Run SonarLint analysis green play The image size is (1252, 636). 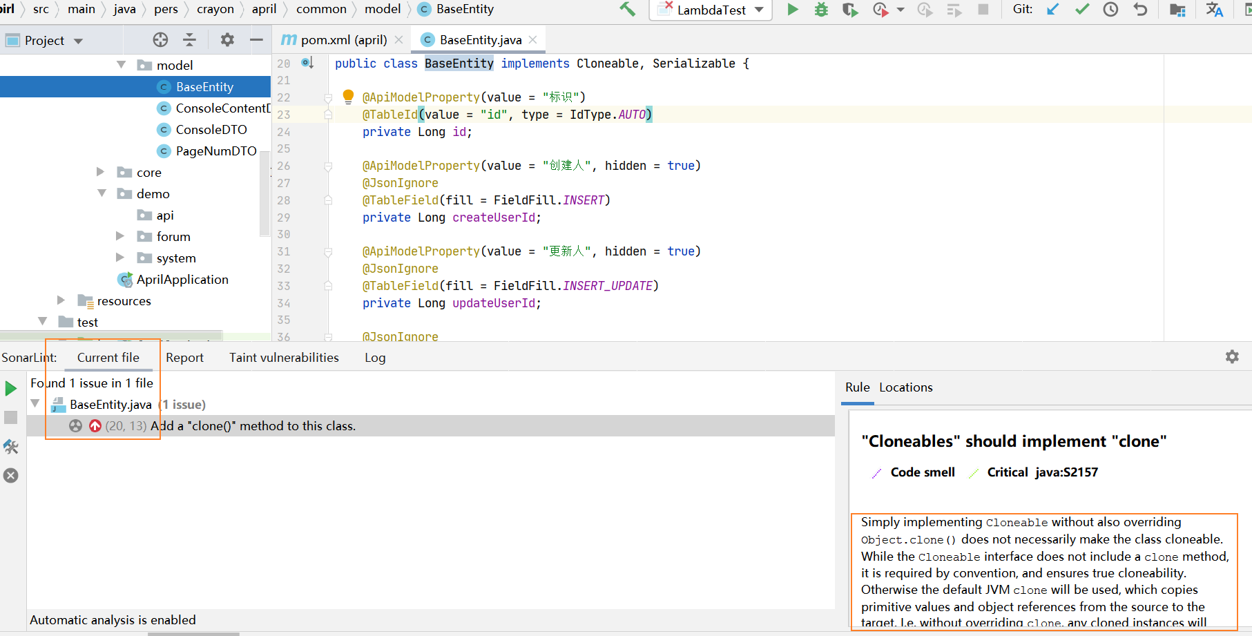click(x=11, y=389)
